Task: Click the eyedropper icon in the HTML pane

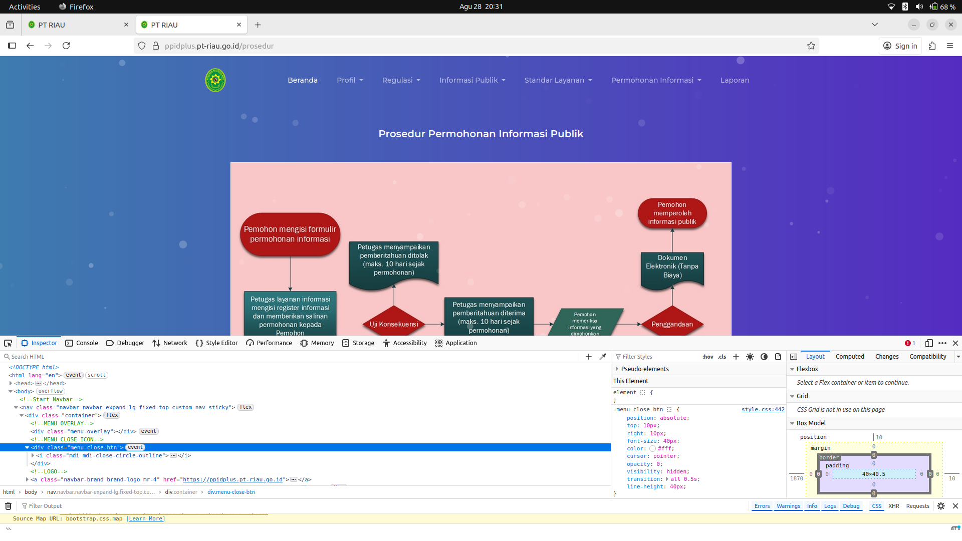Action: coord(603,357)
